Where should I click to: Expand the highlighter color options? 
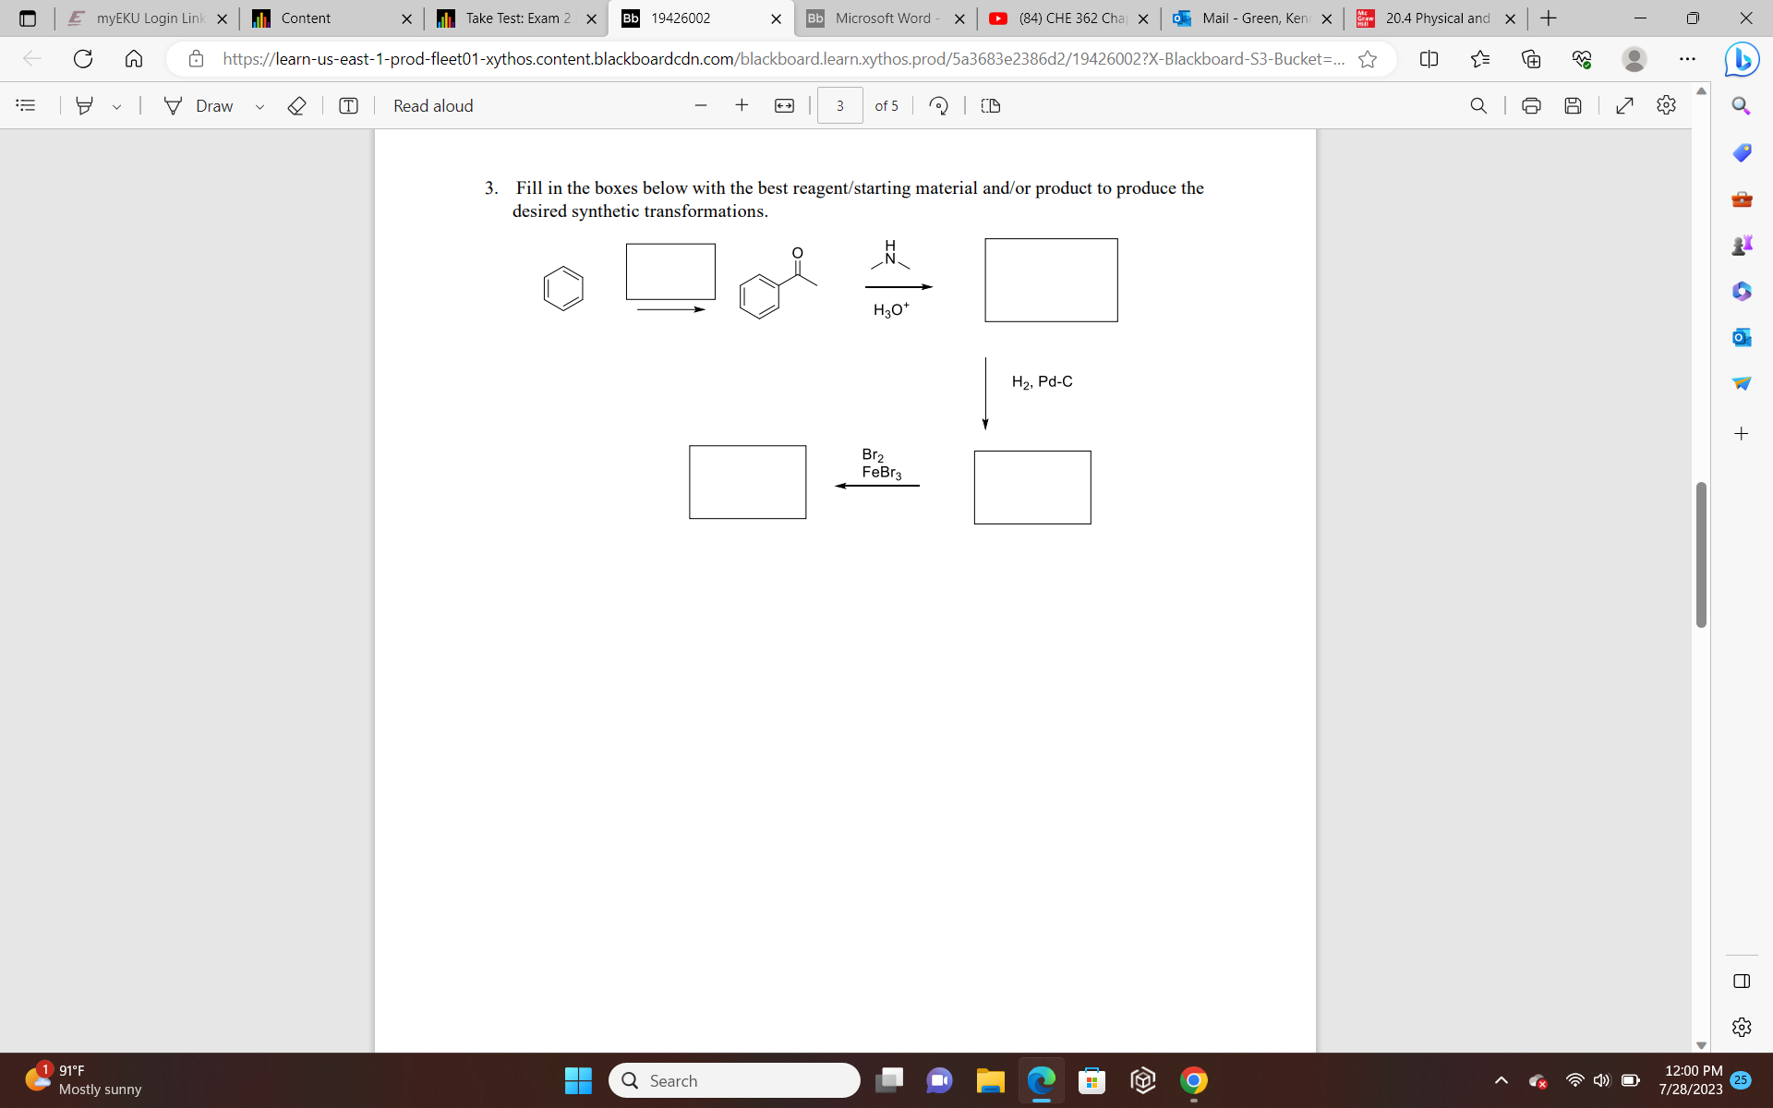116,105
